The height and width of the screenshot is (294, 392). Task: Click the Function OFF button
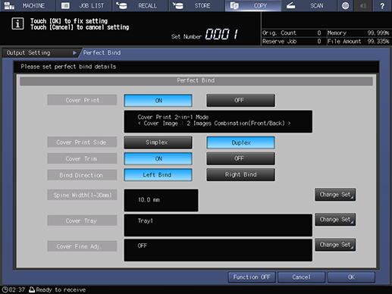[252, 277]
